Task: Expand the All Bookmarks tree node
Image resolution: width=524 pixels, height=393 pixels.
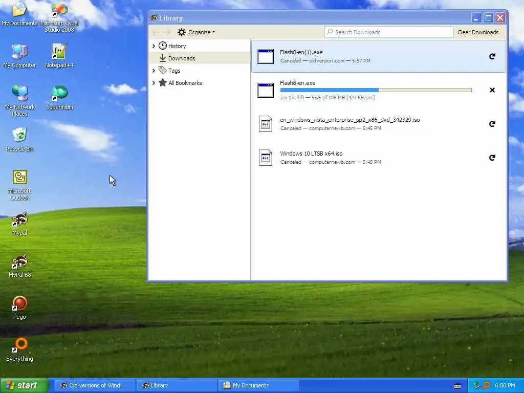Action: pyautogui.click(x=154, y=83)
